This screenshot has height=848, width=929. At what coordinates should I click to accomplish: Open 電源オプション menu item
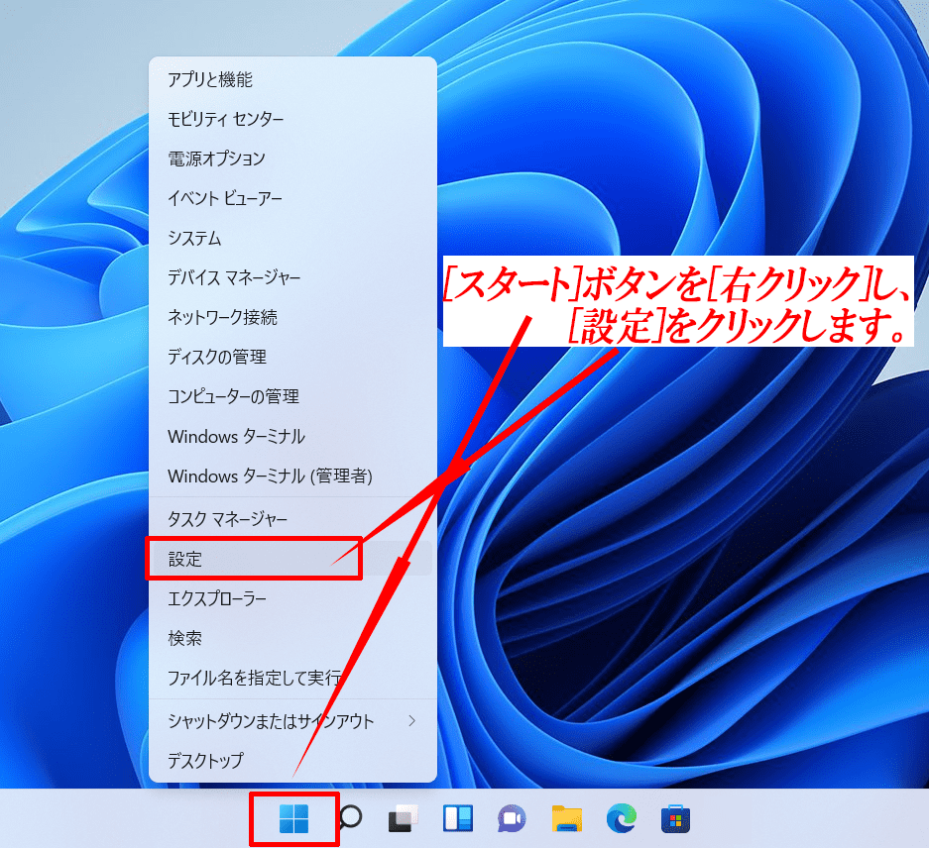(217, 159)
